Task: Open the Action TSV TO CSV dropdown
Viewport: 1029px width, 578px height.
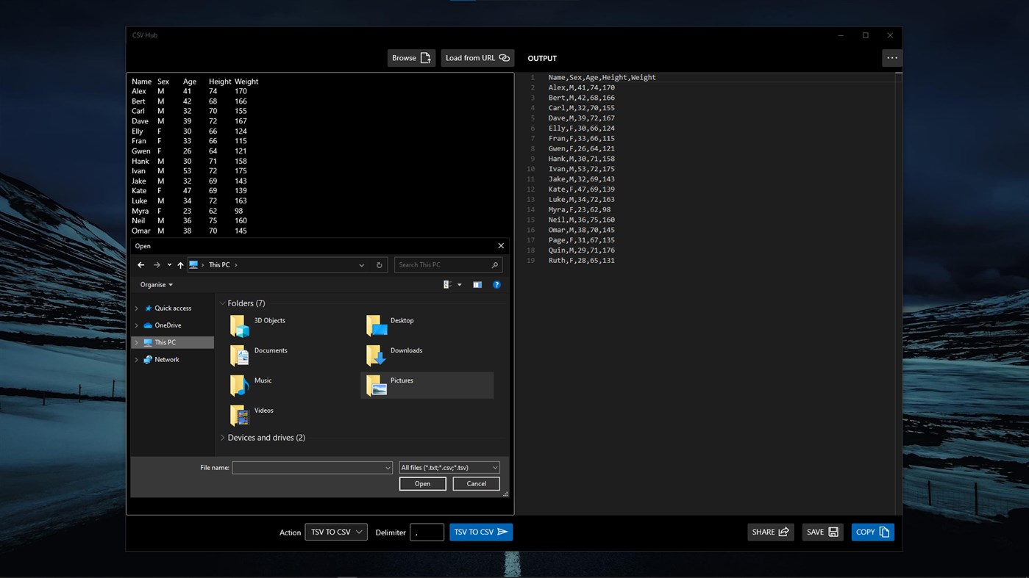Action: (x=336, y=532)
